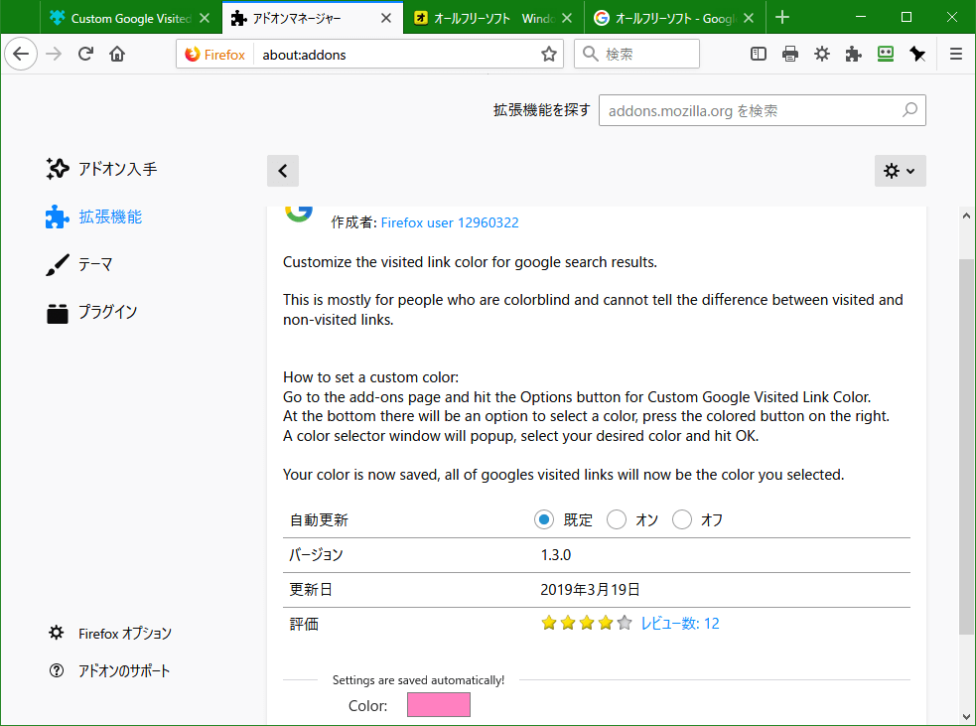Click the toolbar 検索 search box
The height and width of the screenshot is (726, 976).
[x=636, y=55]
